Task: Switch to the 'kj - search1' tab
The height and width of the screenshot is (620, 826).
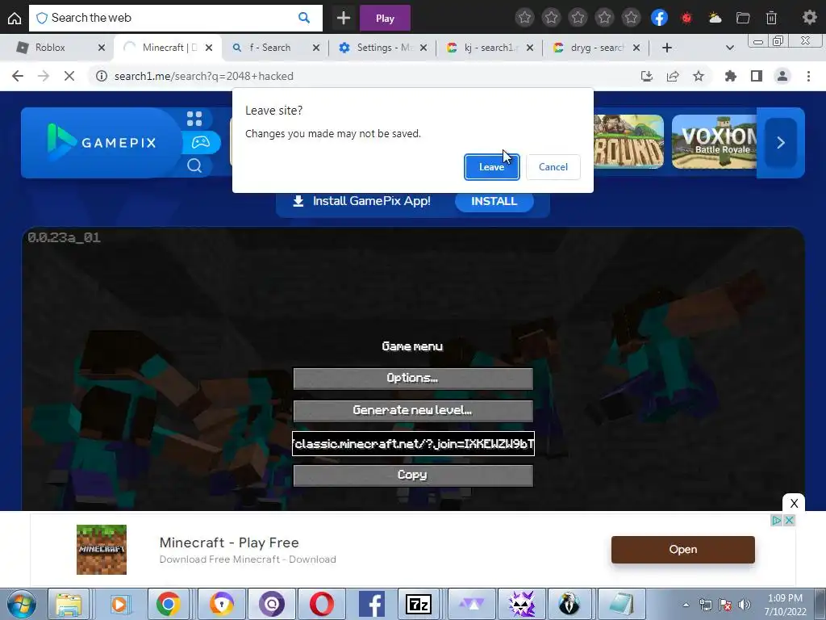Action: pyautogui.click(x=490, y=48)
